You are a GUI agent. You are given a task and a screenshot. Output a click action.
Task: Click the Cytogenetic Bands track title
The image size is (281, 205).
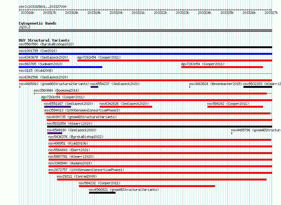(x=38, y=23)
